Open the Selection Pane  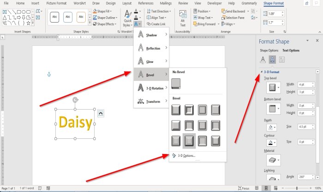coord(233,18)
